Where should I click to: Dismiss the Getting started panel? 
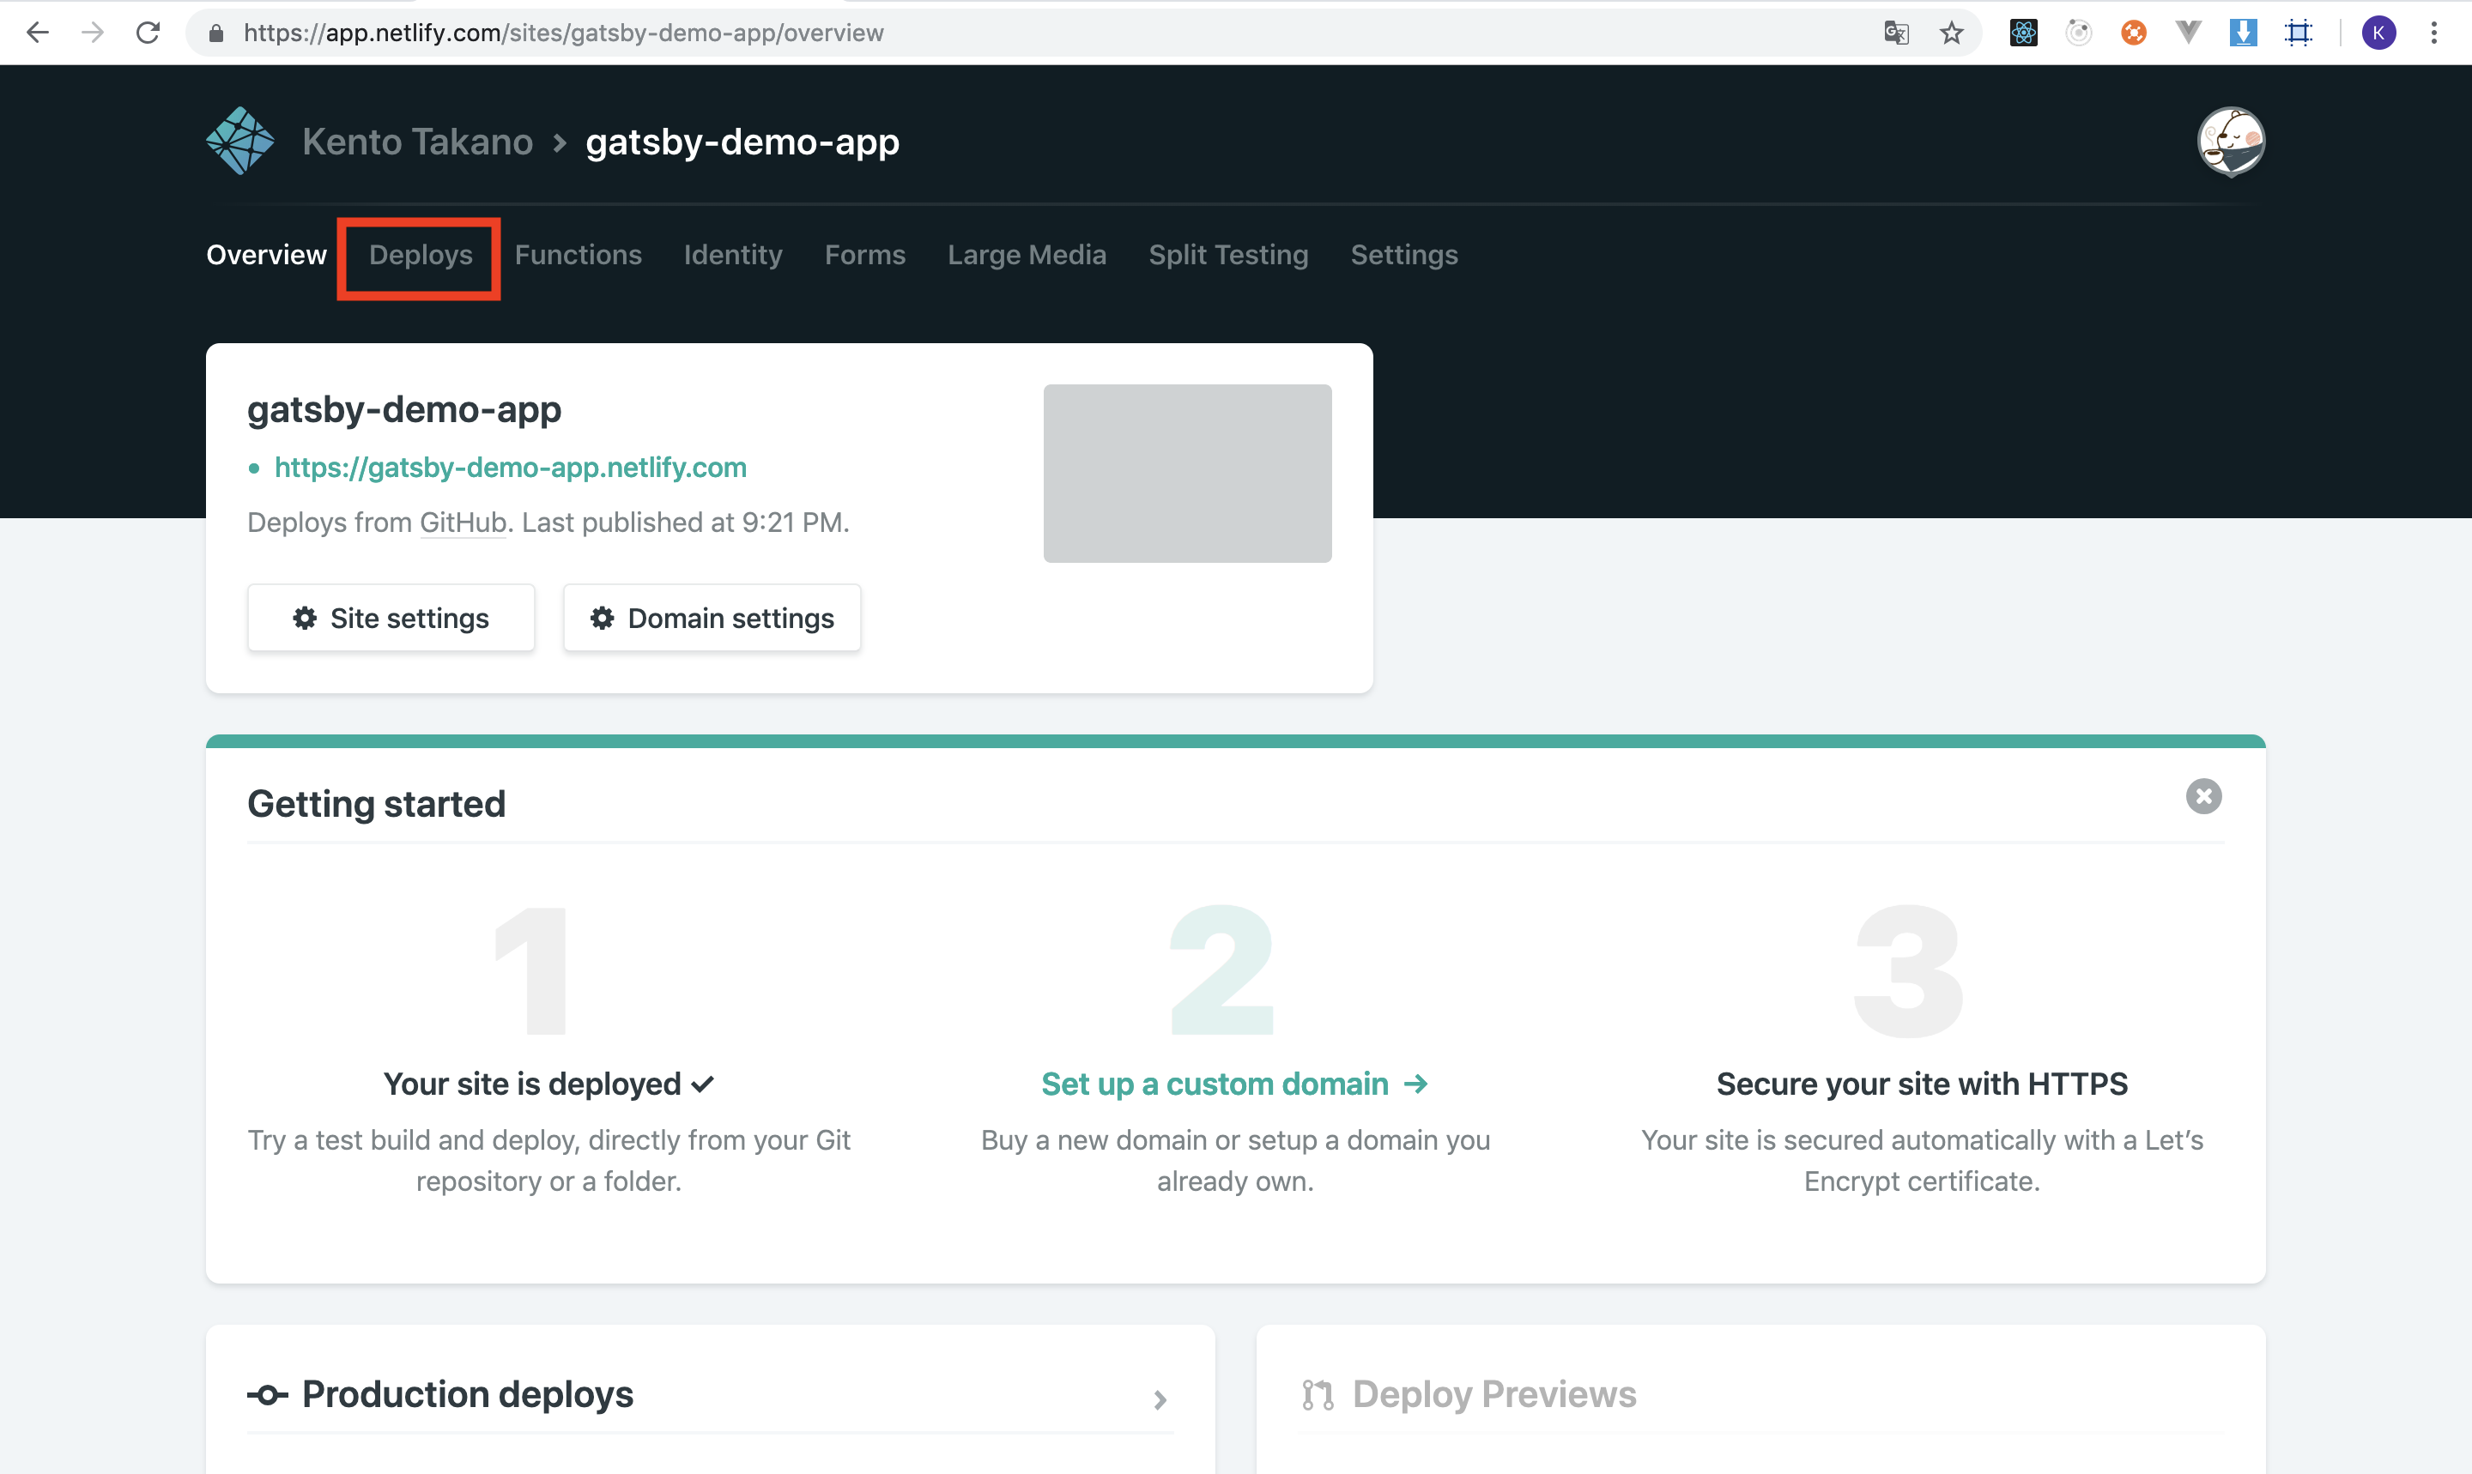pyautogui.click(x=2202, y=795)
